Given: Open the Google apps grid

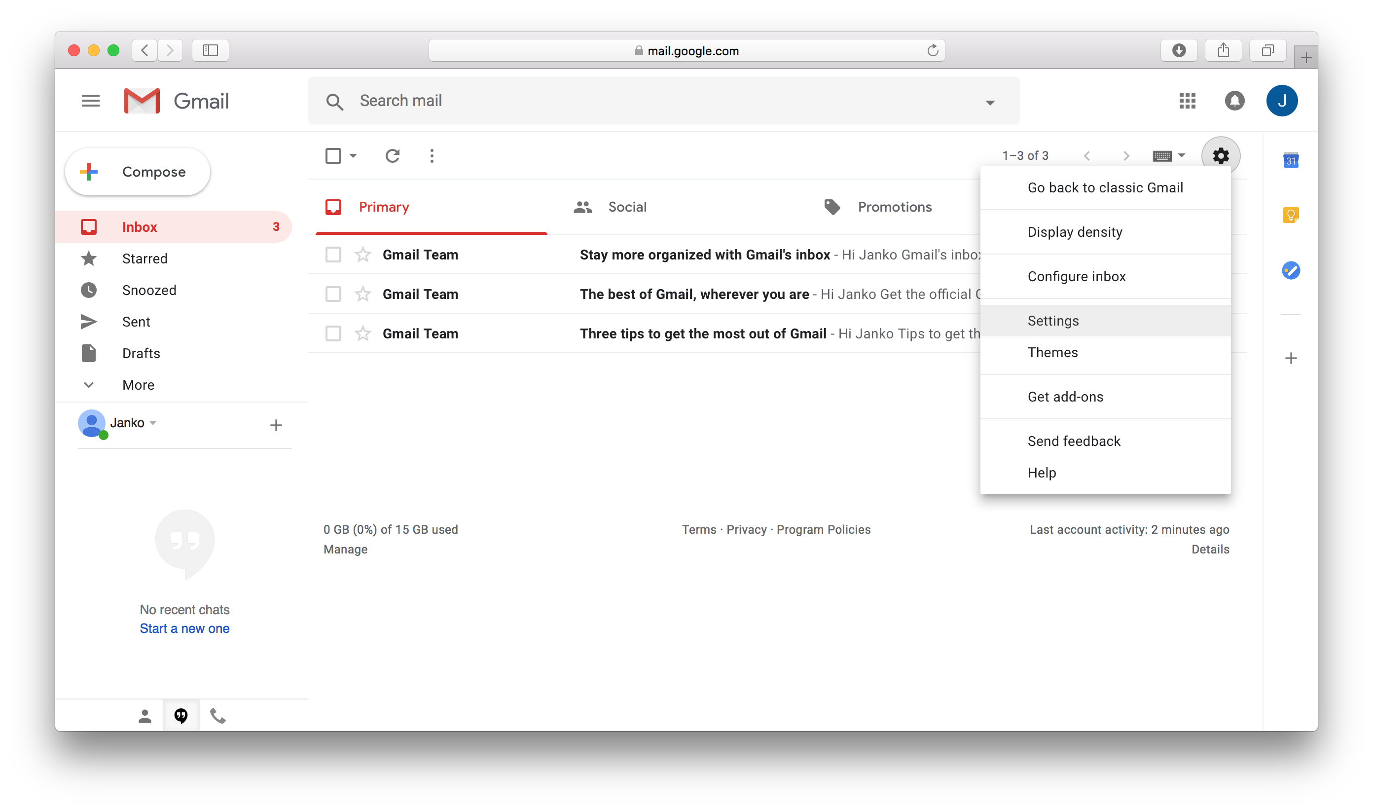Looking at the screenshot, I should [x=1187, y=101].
